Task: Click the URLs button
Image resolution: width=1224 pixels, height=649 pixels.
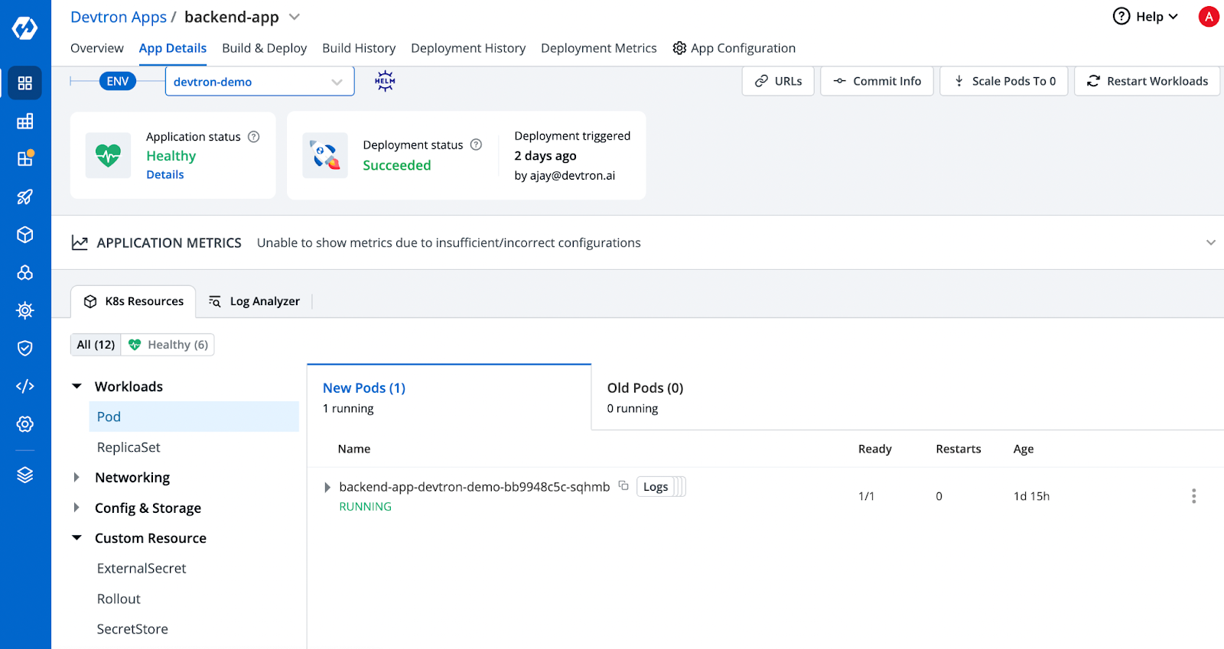Action: click(x=778, y=81)
